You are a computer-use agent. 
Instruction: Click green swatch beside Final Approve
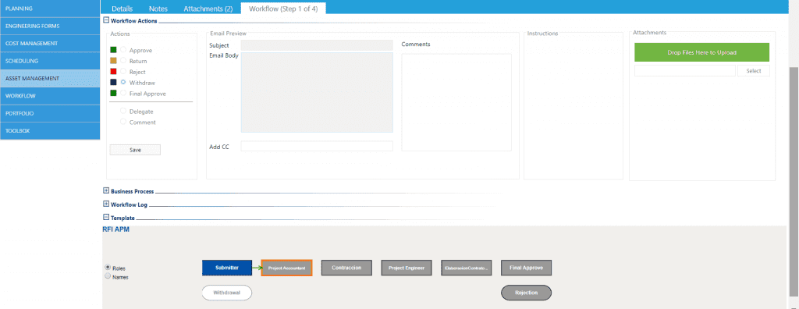click(x=114, y=93)
